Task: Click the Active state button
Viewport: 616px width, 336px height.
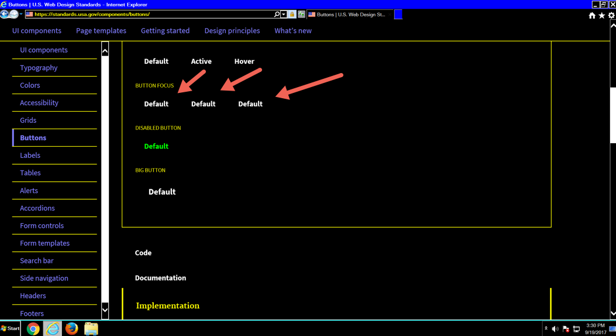Action: (x=201, y=61)
